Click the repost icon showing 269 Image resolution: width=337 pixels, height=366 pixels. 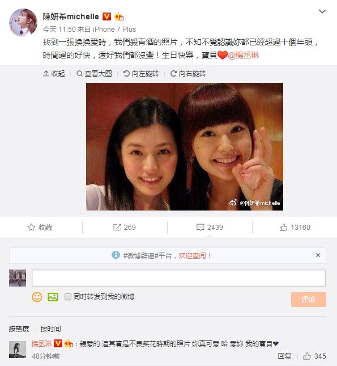coord(125,227)
